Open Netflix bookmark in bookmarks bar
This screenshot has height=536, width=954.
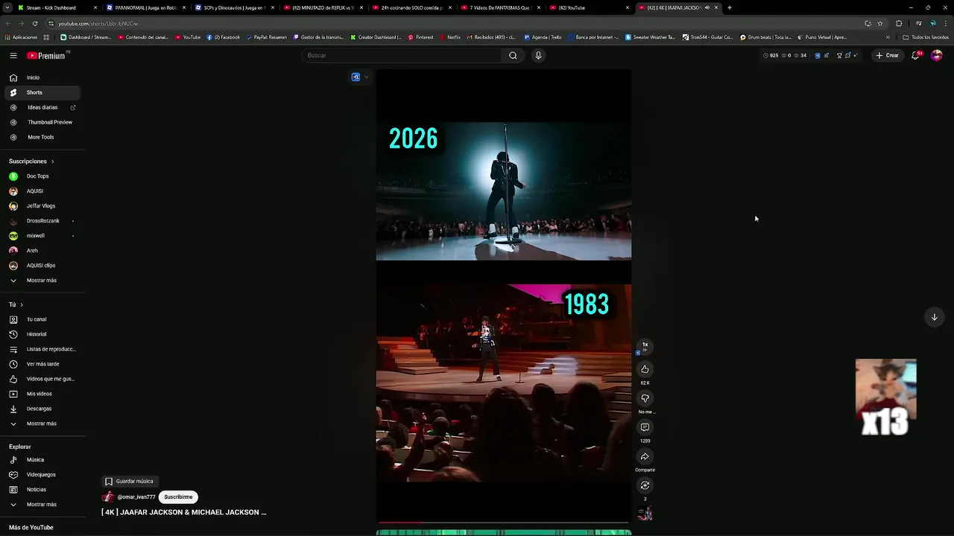[x=450, y=37]
